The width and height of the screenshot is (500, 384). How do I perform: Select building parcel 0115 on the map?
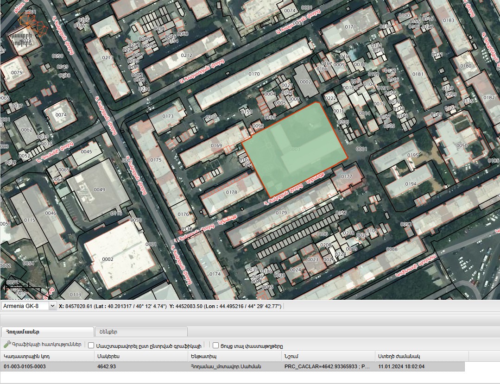[x=29, y=220]
